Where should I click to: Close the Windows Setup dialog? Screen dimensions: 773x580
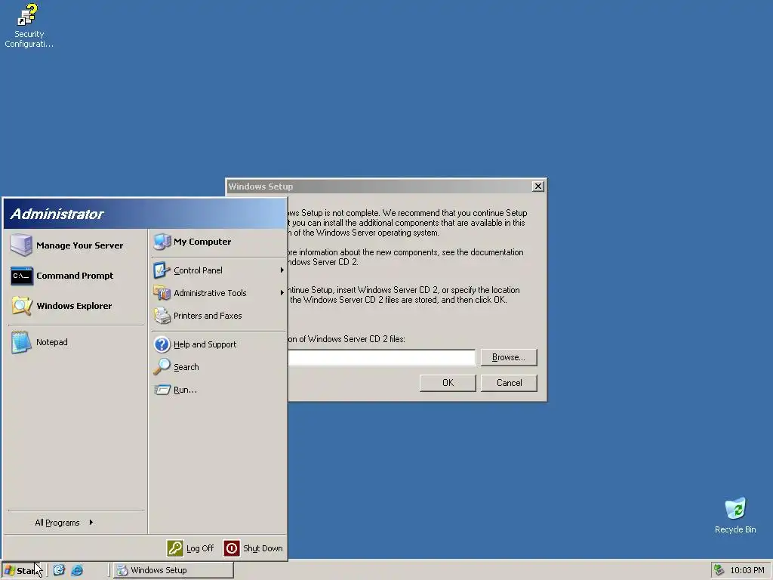(x=537, y=186)
